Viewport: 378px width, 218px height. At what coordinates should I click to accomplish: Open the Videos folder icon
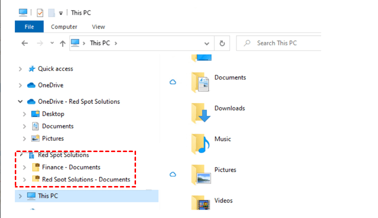tap(201, 203)
